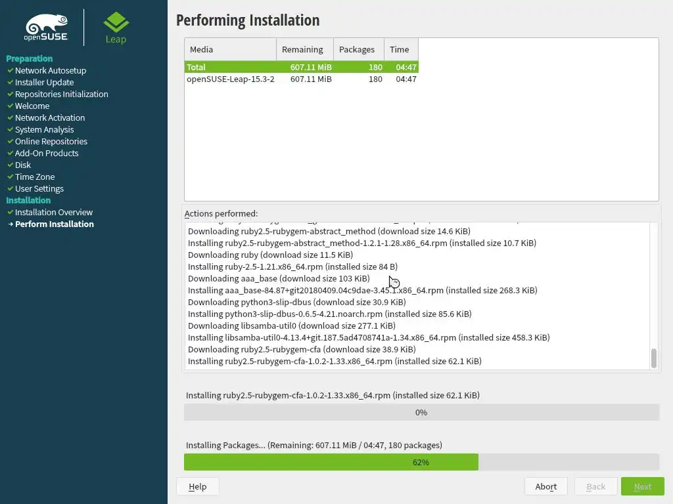Click checkmark beside Network Autosetup
This screenshot has width=673, height=504.
coord(11,70)
